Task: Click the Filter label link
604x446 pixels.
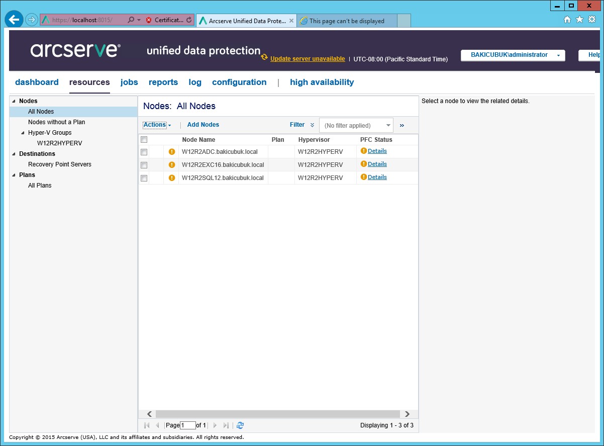Action: [297, 125]
